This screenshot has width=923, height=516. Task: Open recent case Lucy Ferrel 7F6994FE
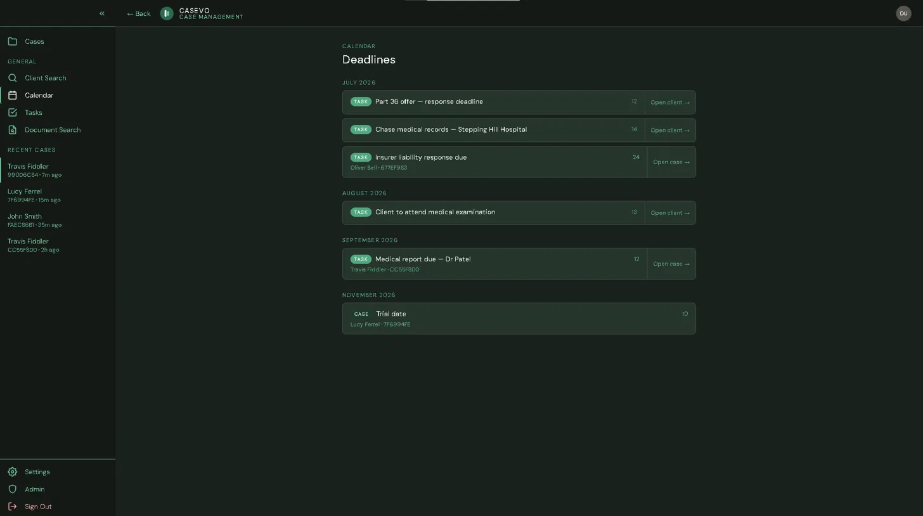[58, 195]
